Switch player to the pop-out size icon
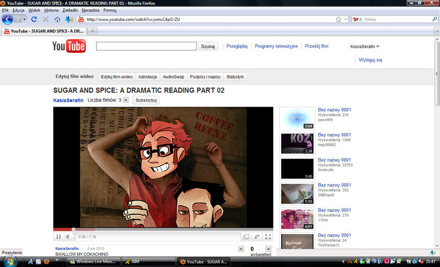Viewport: 440px width, 267px height. (x=246, y=237)
